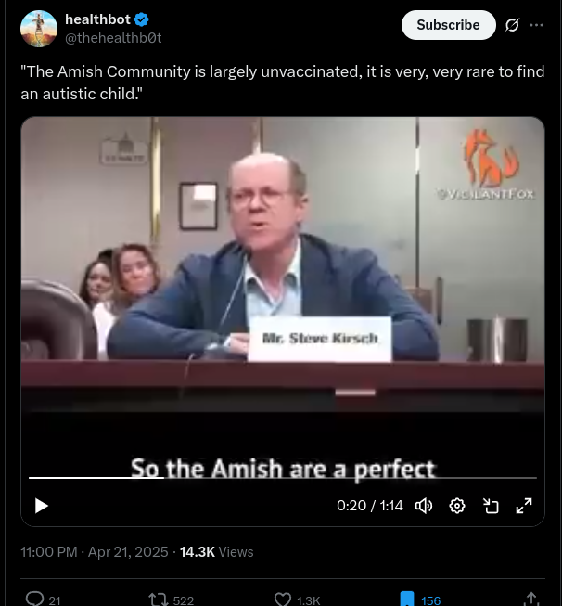Viewport: 562px width, 606px height.
Task: Share the post
Action: pos(531,600)
